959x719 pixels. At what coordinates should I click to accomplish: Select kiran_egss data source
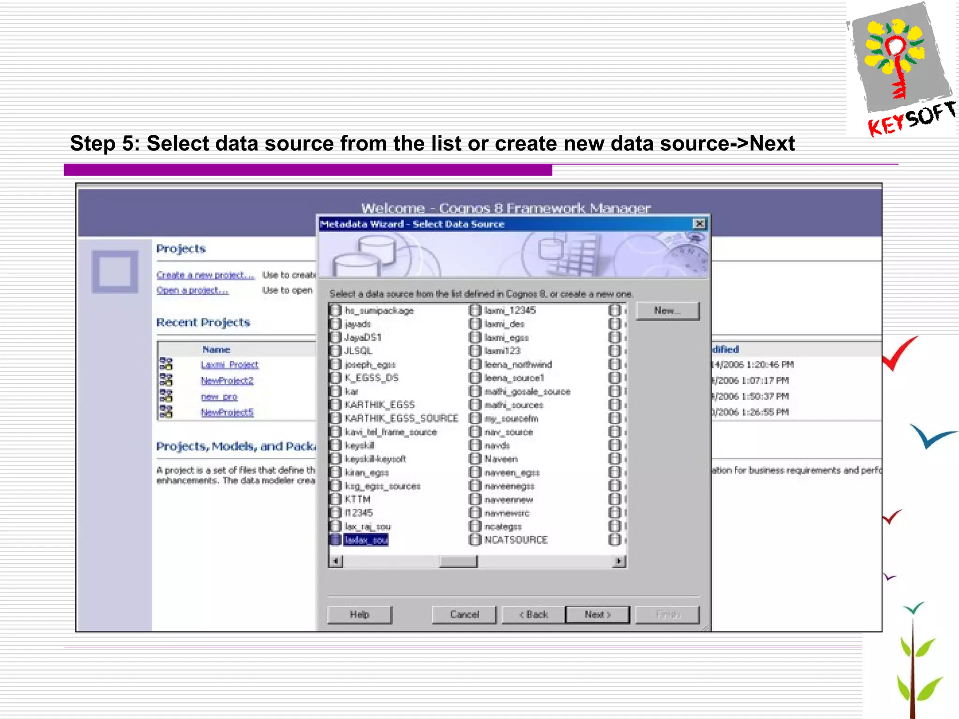[367, 472]
